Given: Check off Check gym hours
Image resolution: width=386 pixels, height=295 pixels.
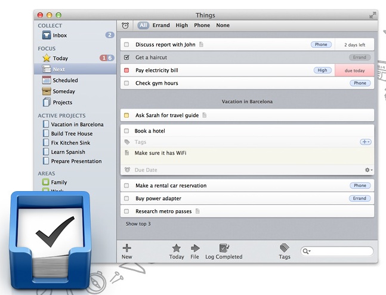Looking at the screenshot, I should (x=126, y=83).
